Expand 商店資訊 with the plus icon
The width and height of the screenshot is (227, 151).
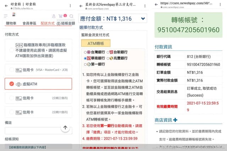tap(175, 120)
